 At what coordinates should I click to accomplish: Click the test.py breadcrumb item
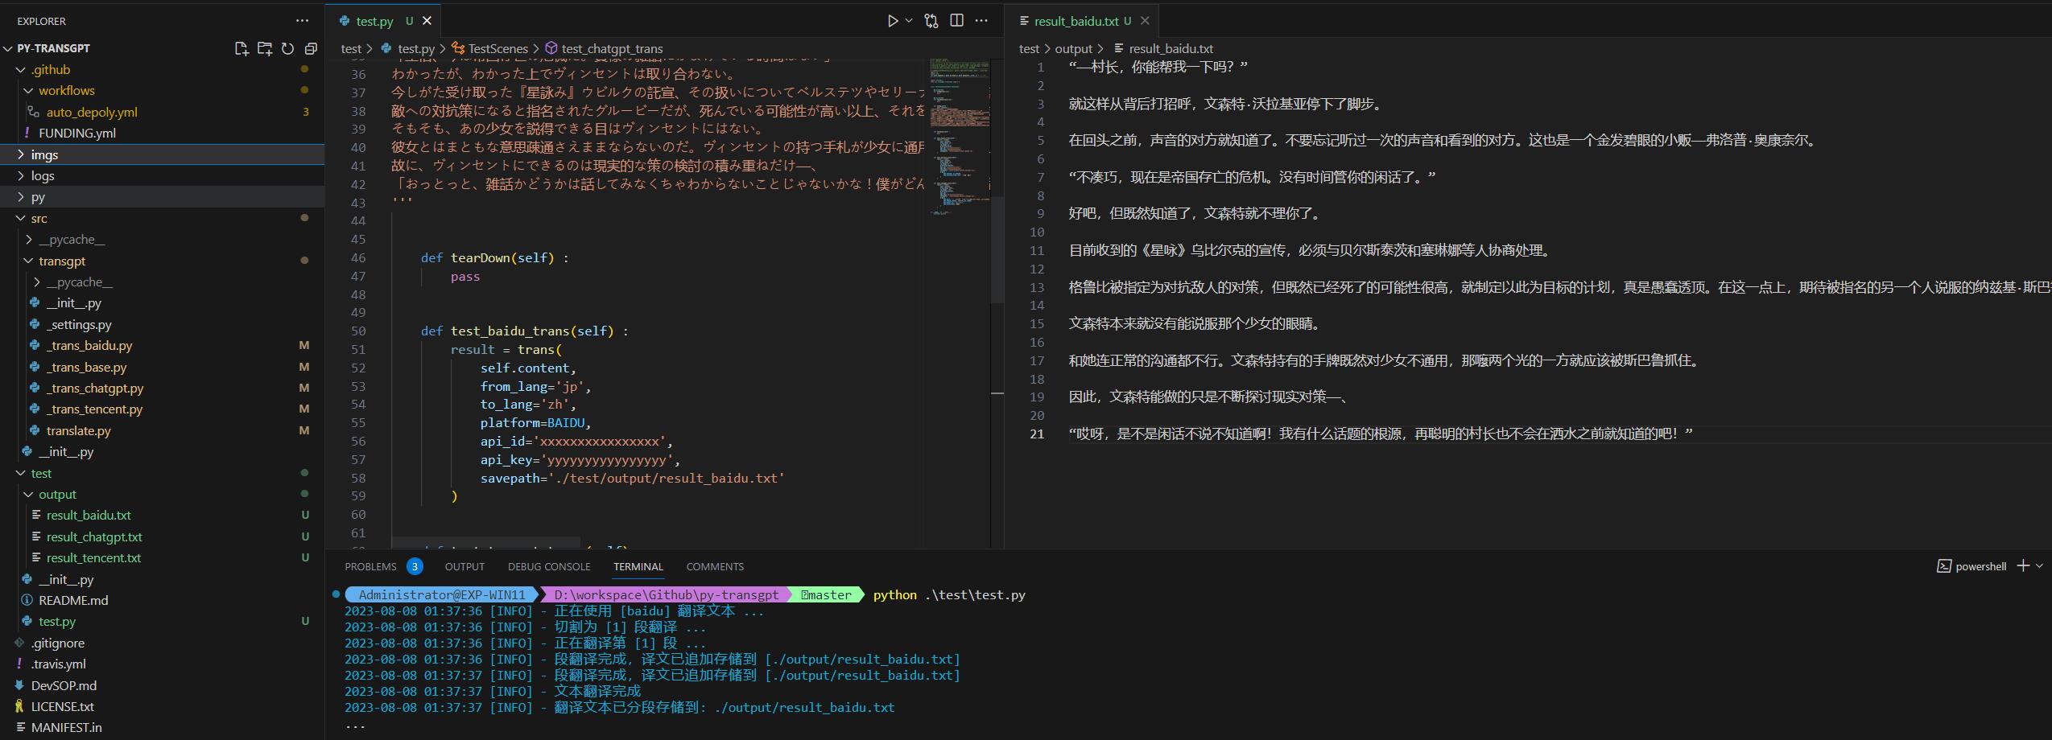click(415, 48)
